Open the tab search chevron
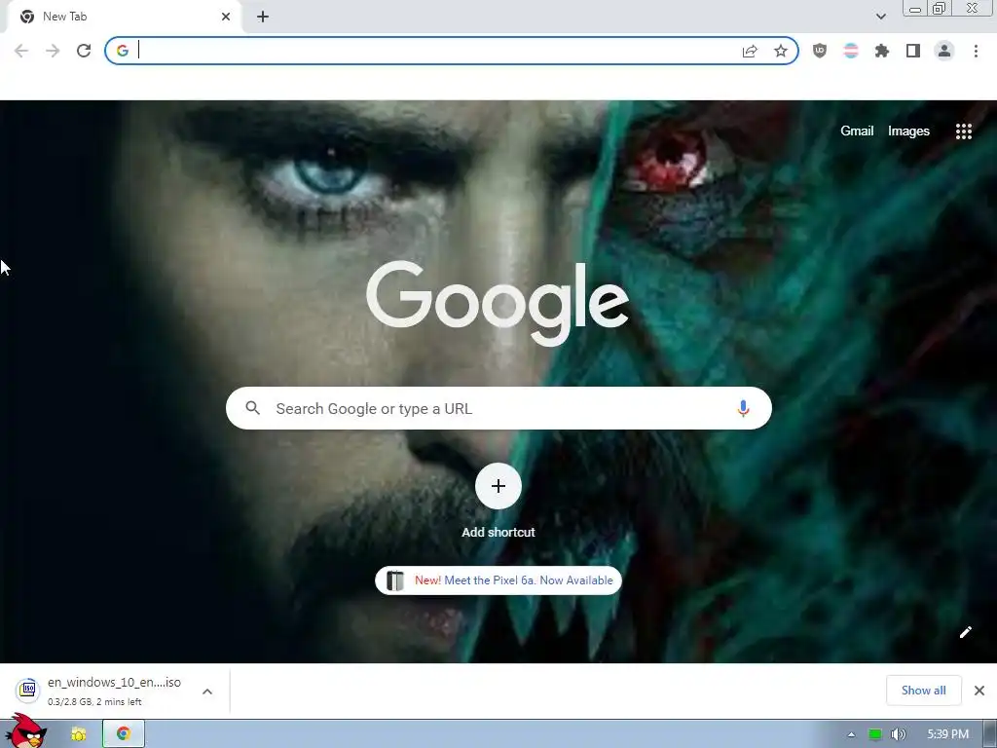 coord(880,17)
